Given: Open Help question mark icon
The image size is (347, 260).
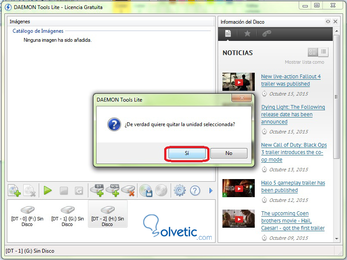Looking at the screenshot, I should 195,190.
